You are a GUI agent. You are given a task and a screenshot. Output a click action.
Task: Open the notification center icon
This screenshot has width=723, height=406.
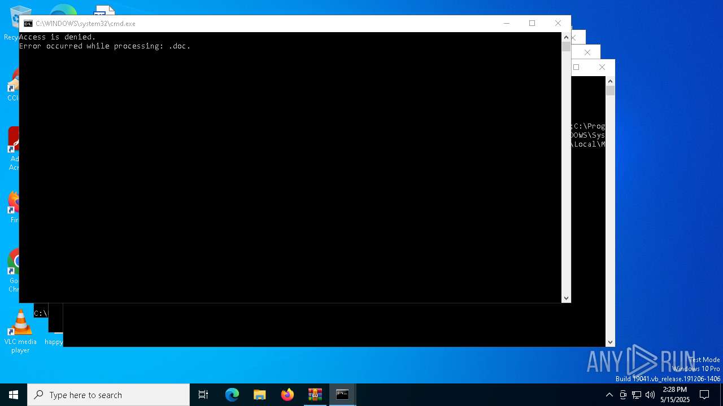(x=704, y=395)
